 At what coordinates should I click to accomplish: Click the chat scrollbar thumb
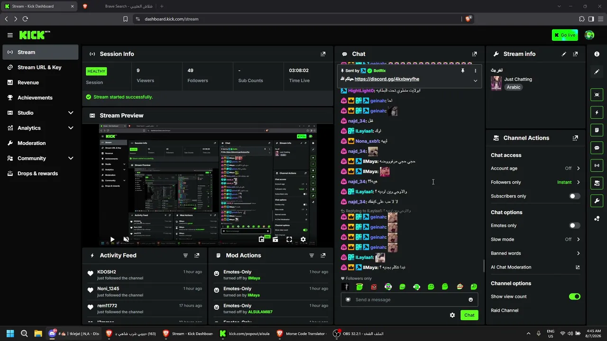tap(484, 266)
